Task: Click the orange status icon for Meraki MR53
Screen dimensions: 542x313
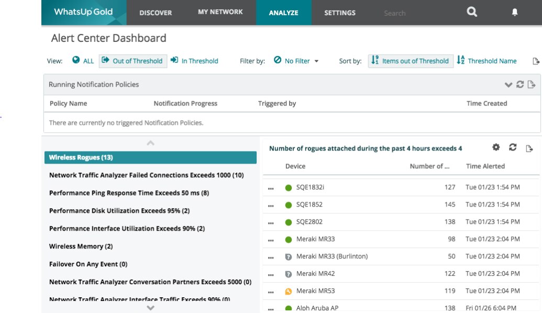Action: tap(289, 292)
